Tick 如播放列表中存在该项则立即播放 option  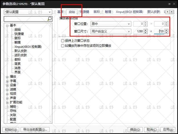click(x=63, y=46)
